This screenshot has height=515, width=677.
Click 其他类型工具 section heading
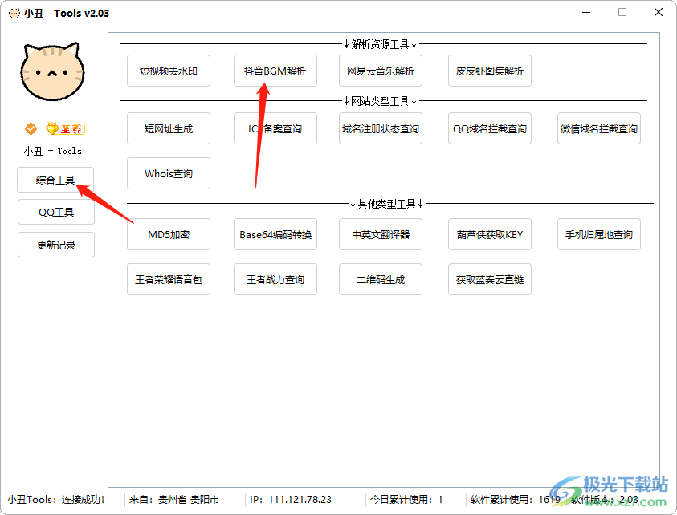click(386, 204)
